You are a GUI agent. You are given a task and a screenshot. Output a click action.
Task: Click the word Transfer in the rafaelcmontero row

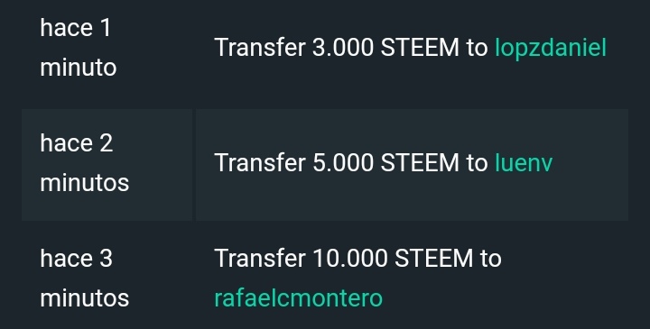coord(260,258)
